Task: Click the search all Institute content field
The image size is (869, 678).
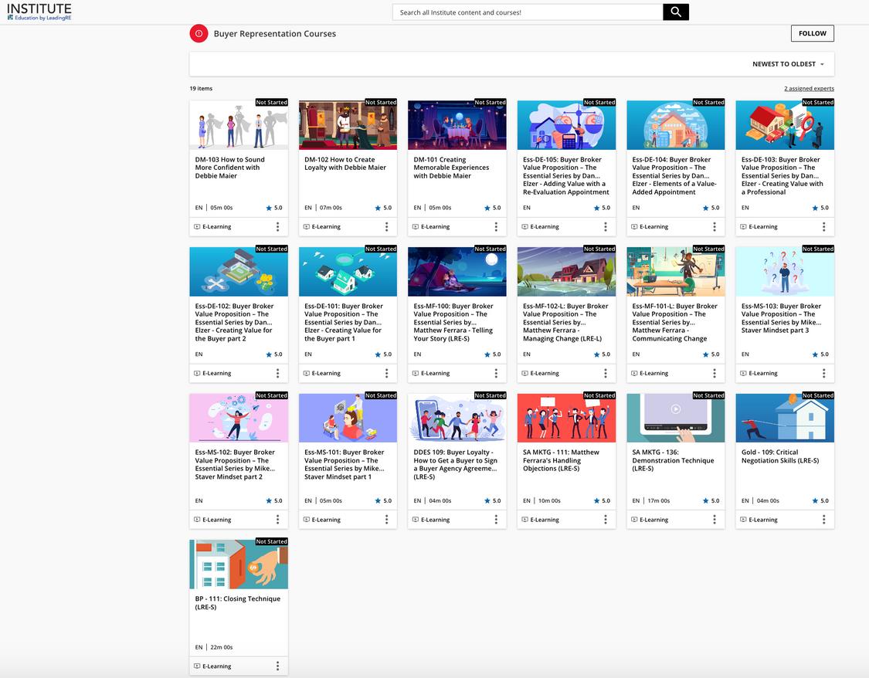Action: (x=527, y=12)
